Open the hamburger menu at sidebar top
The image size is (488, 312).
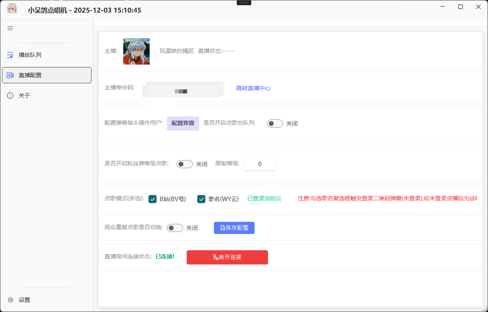click(10, 28)
